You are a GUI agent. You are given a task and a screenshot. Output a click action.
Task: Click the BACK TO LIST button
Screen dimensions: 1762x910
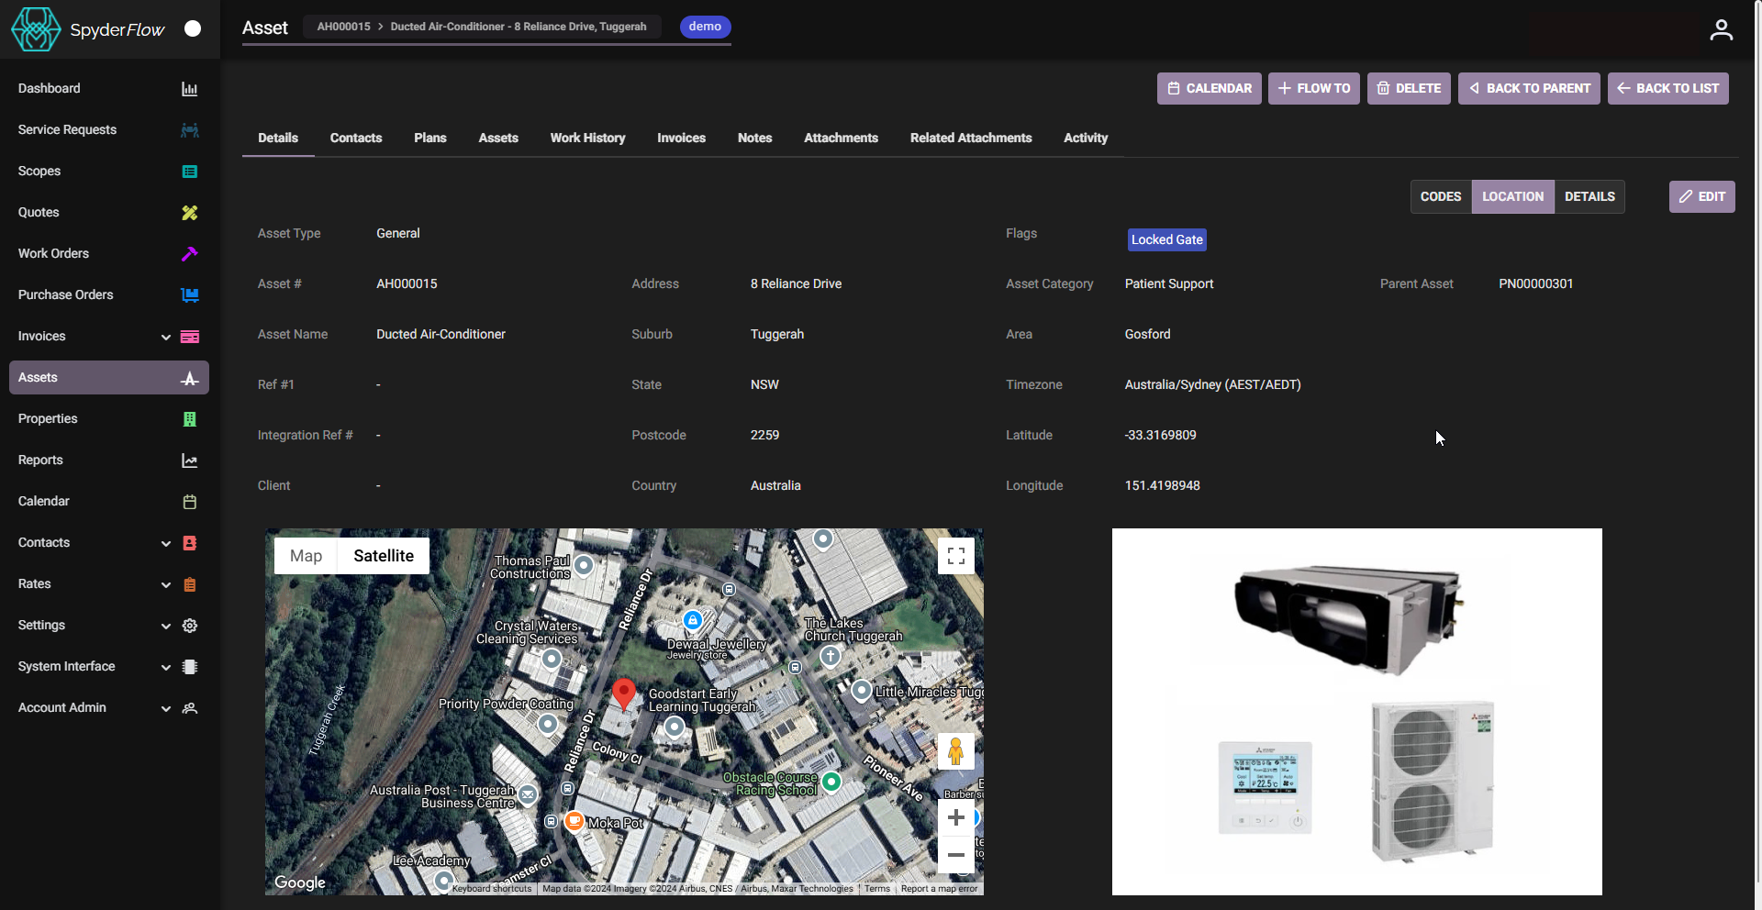[x=1667, y=88]
